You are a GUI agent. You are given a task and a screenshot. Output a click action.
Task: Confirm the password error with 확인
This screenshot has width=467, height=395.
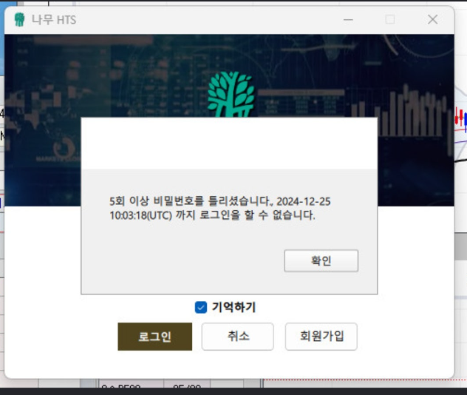point(321,260)
